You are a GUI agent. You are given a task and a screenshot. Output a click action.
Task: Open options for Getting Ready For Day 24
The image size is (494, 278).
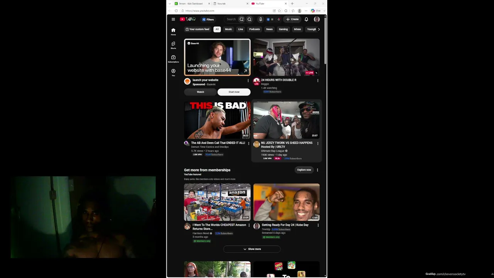[318, 225]
